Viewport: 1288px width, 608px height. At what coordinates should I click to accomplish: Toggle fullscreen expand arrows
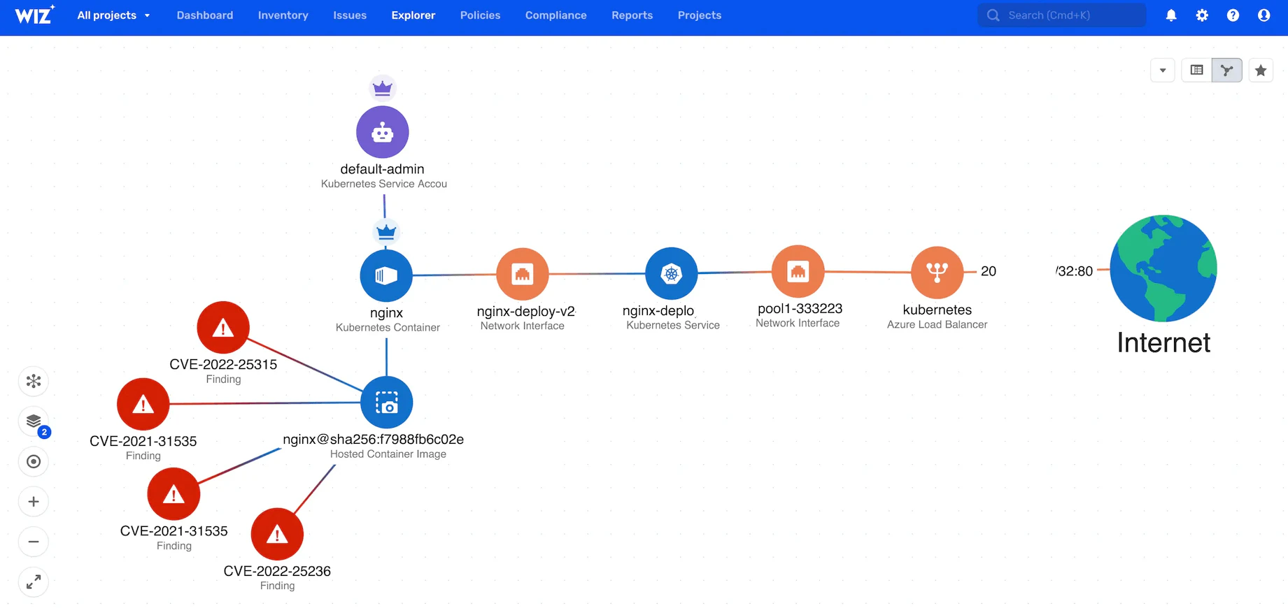tap(34, 581)
